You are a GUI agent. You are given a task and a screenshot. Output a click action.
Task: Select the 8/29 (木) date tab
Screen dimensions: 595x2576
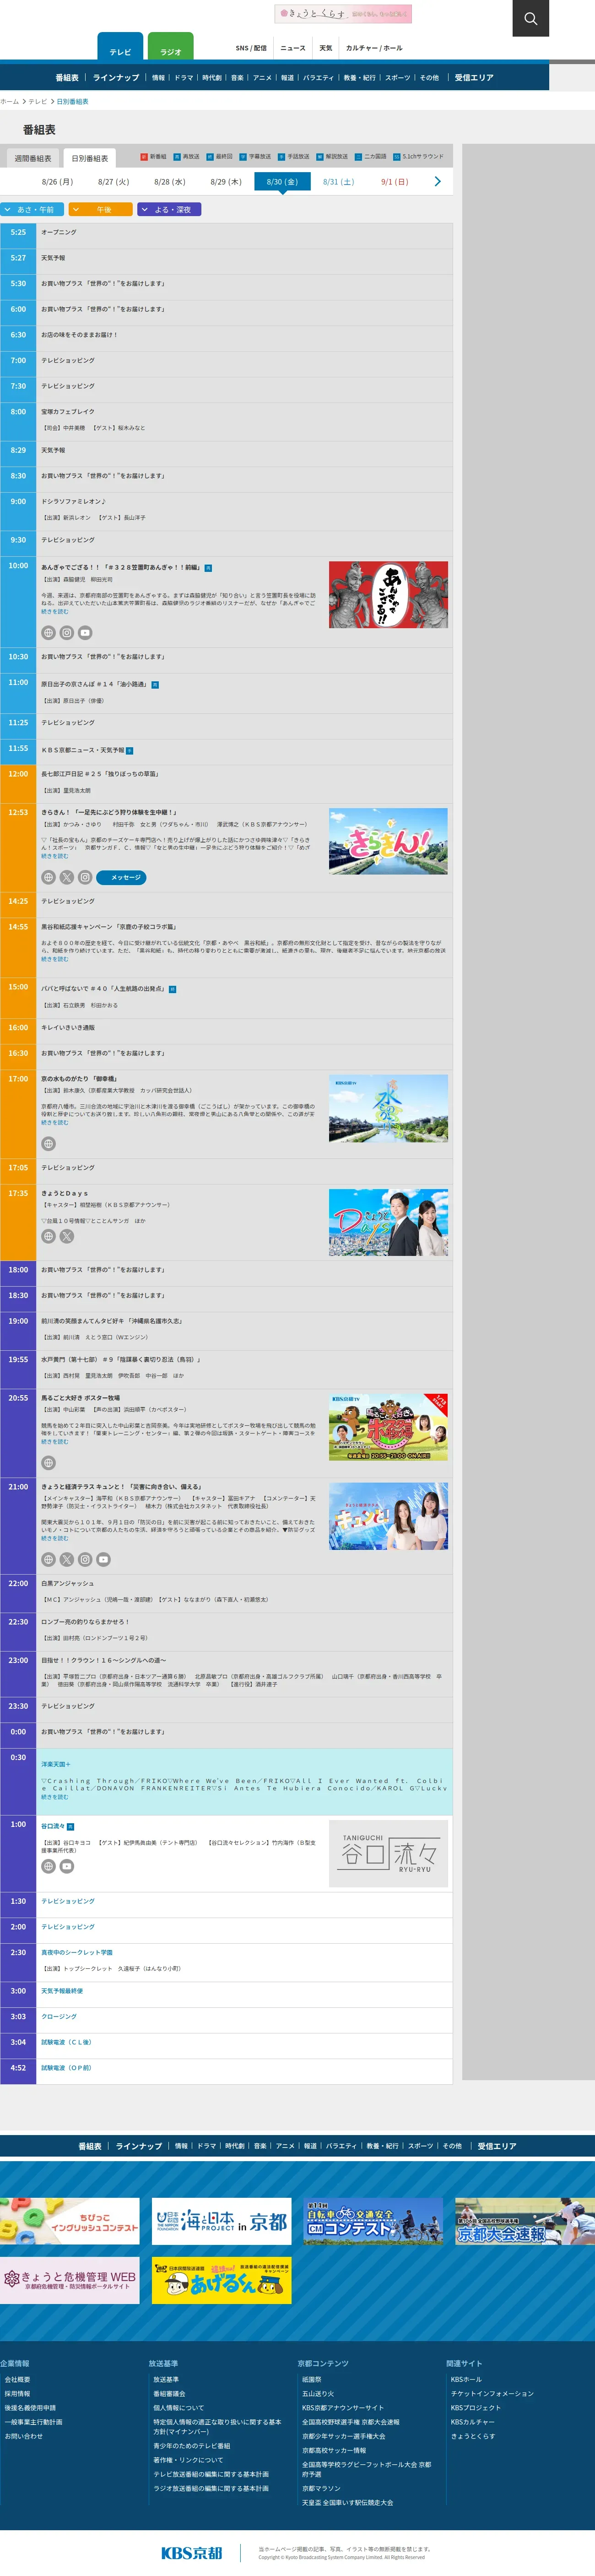[x=226, y=182]
